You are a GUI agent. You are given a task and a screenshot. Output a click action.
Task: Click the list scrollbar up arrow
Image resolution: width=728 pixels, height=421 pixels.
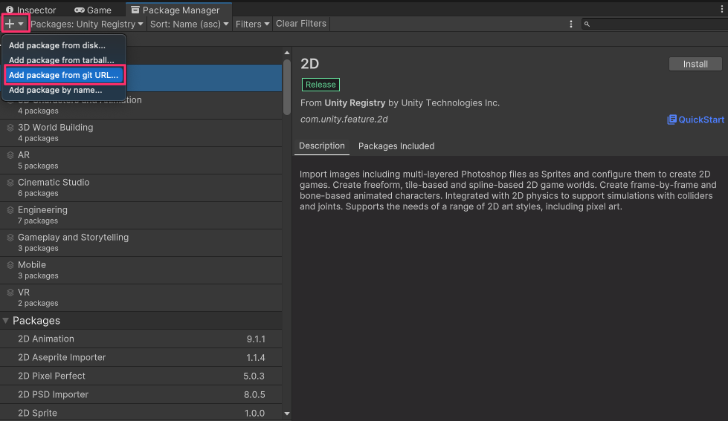click(x=287, y=53)
